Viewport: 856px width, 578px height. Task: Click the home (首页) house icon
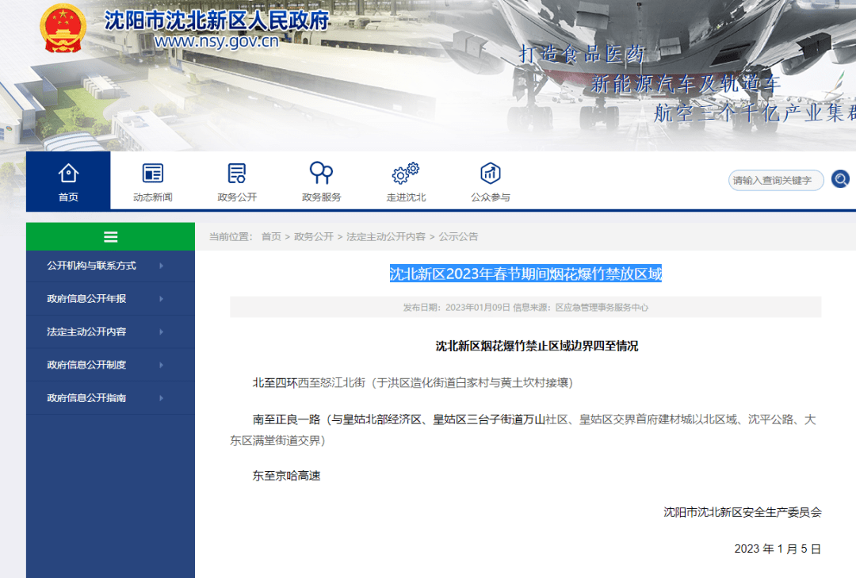point(68,173)
